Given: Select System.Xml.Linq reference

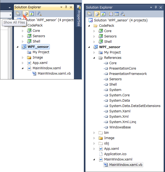Looking at the screenshot, I should [x=123, y=122].
